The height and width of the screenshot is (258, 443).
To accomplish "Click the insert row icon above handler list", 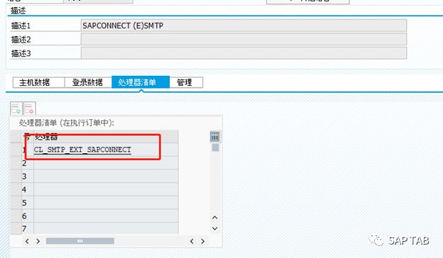I will (x=16, y=108).
